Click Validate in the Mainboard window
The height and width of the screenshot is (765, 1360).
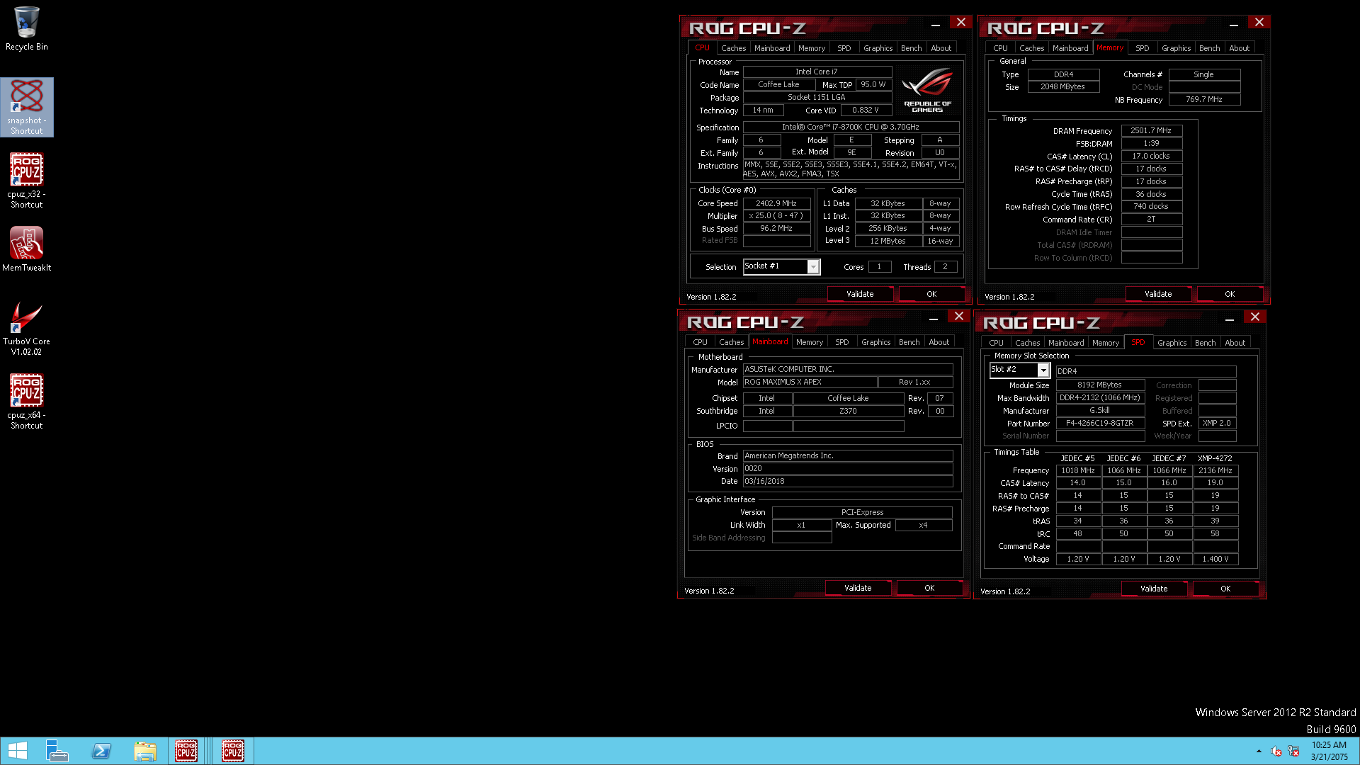click(858, 588)
